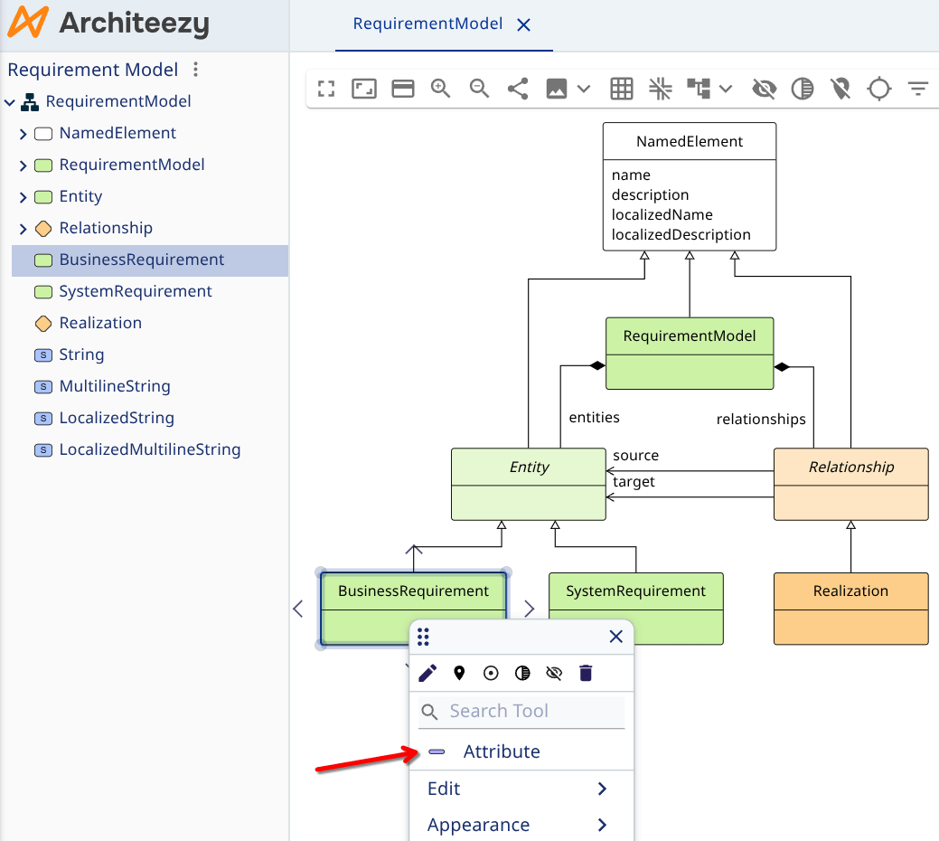This screenshot has width=939, height=841.
Task: Click the trash delete icon in palette
Action: (586, 673)
